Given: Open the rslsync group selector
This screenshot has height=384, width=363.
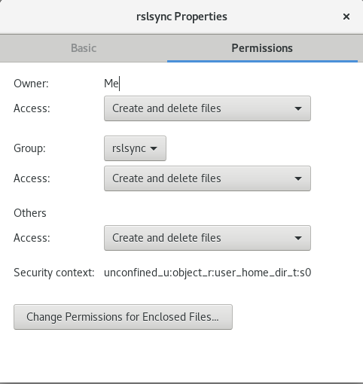Looking at the screenshot, I should [135, 148].
